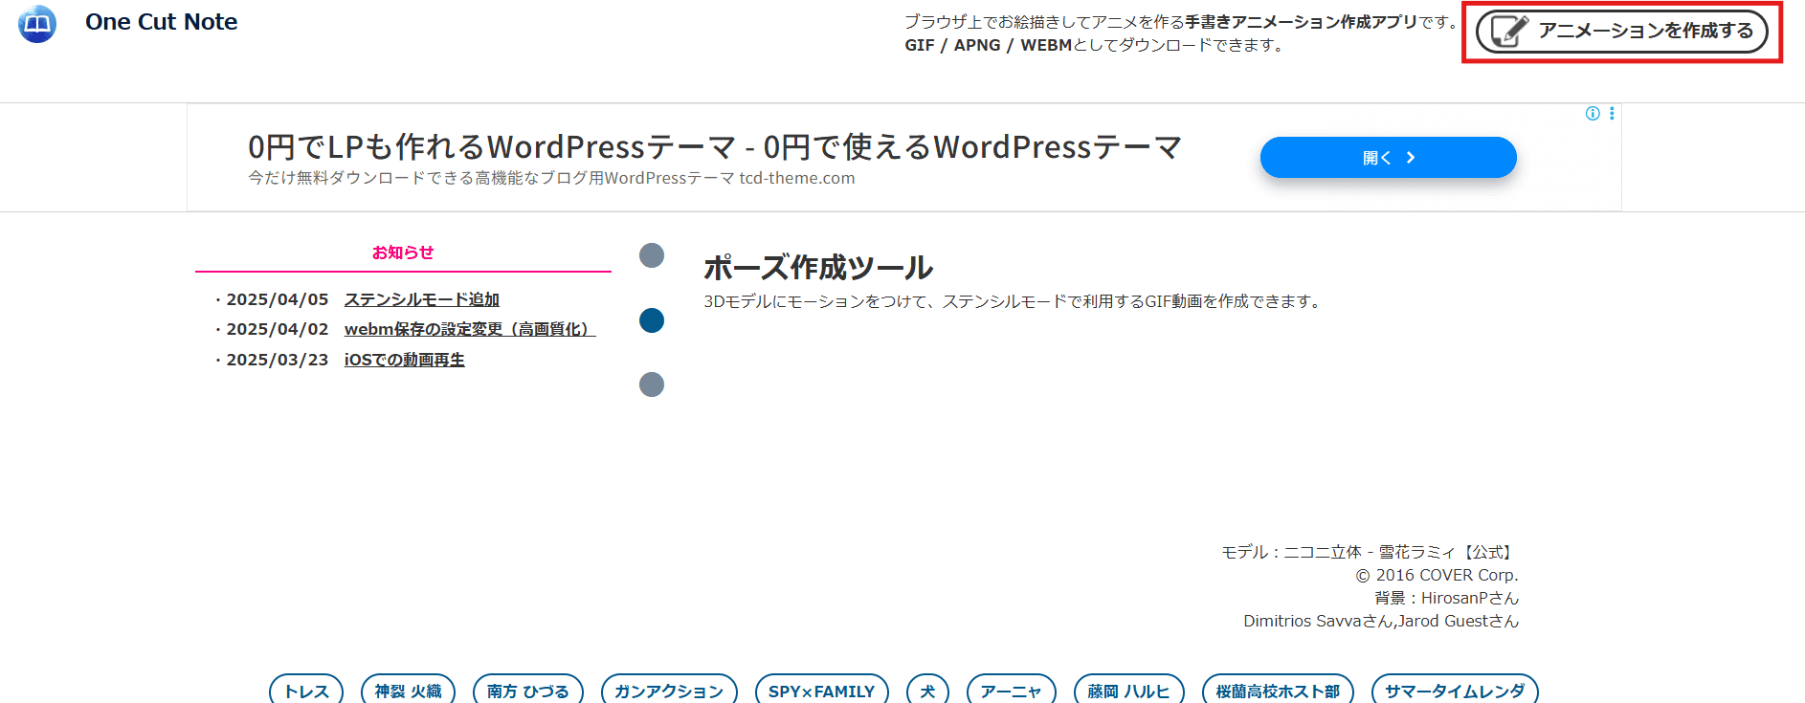Open the iOSでの動画再生 news link
Screen dimensions: 1805x703
pyautogui.click(x=404, y=360)
